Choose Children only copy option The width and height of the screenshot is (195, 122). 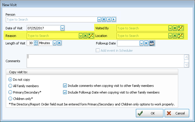coord(10,99)
